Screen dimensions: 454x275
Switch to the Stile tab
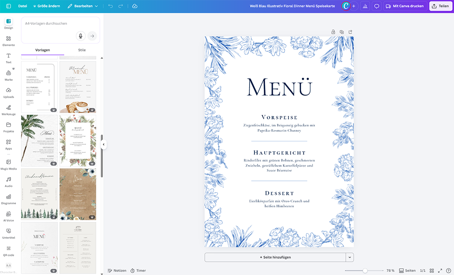tap(82, 50)
